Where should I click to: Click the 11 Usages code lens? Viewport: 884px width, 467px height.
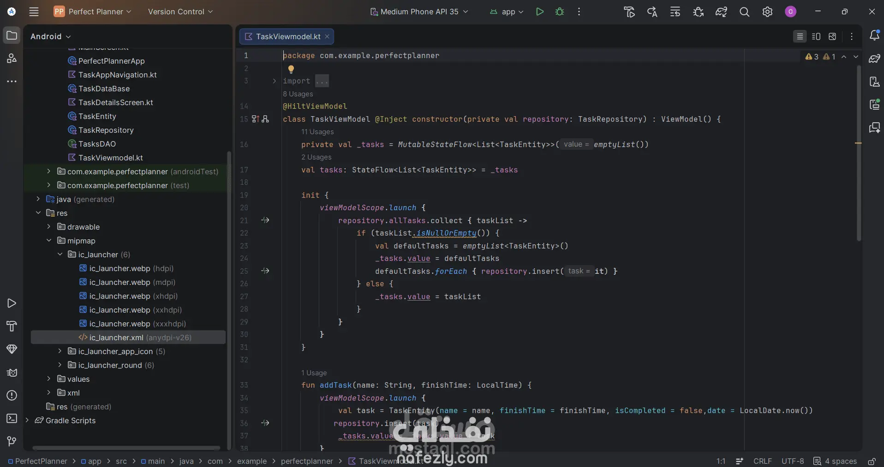[317, 132]
